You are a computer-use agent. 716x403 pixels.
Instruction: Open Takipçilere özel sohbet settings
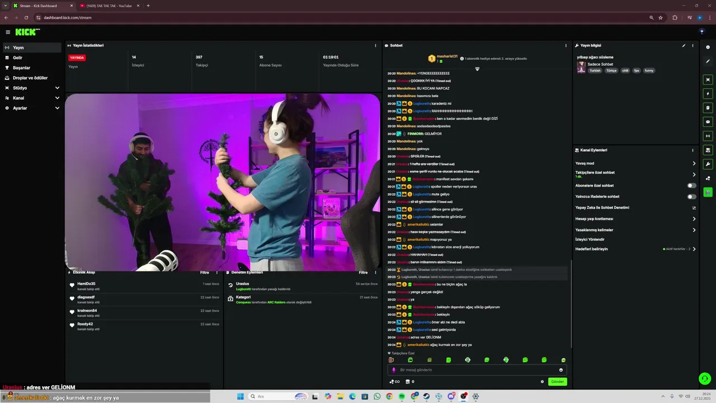click(x=636, y=174)
